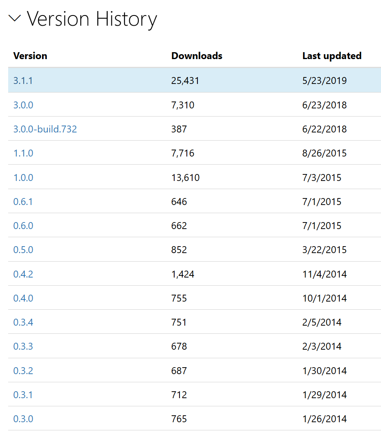Click download count 712
Screen dimensions: 381x443
pos(179,395)
